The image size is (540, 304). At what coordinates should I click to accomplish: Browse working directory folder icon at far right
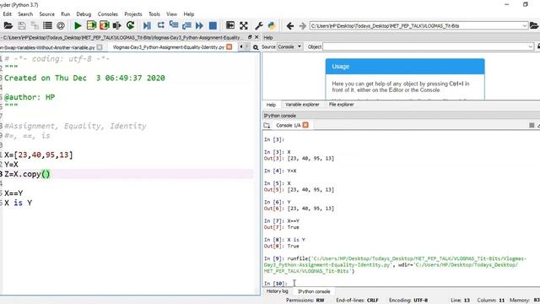point(534,26)
